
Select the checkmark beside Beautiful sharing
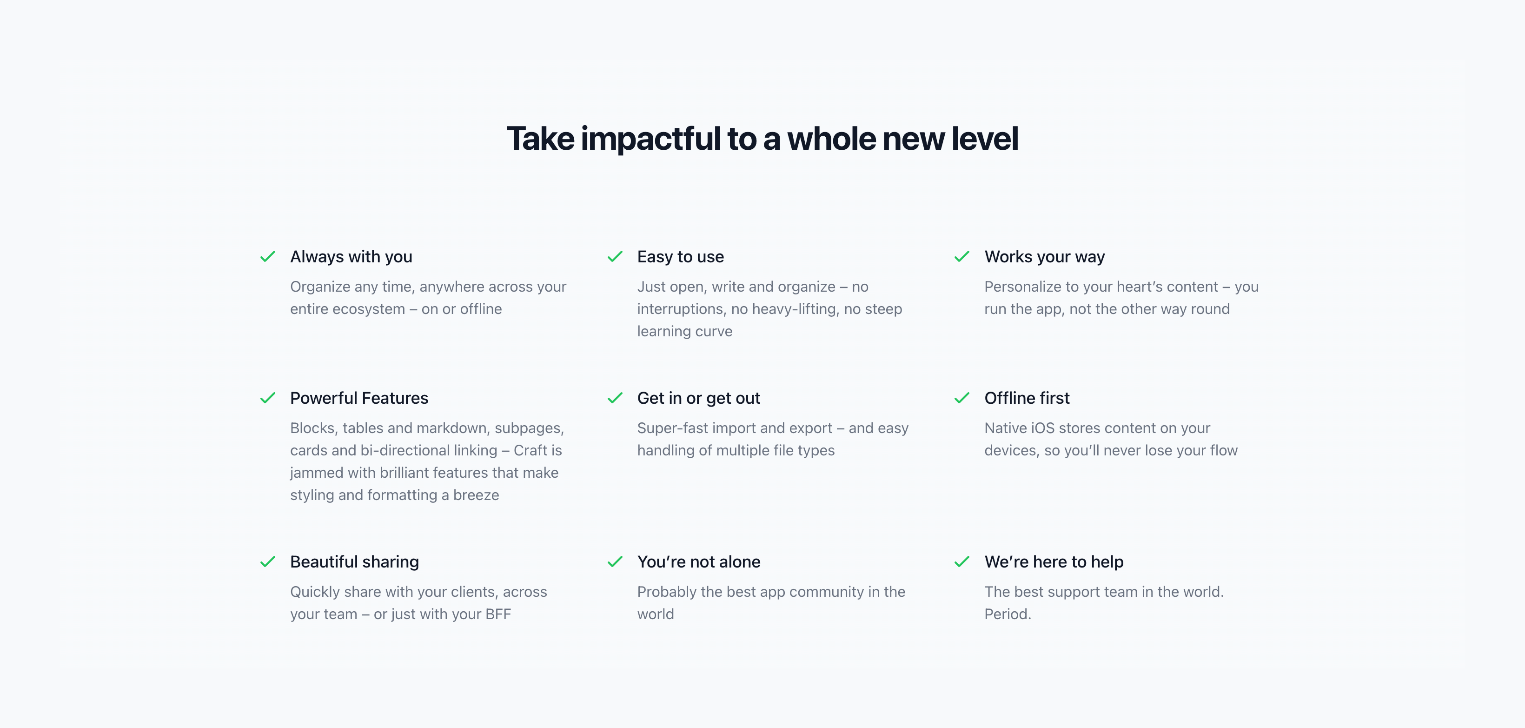coord(268,561)
